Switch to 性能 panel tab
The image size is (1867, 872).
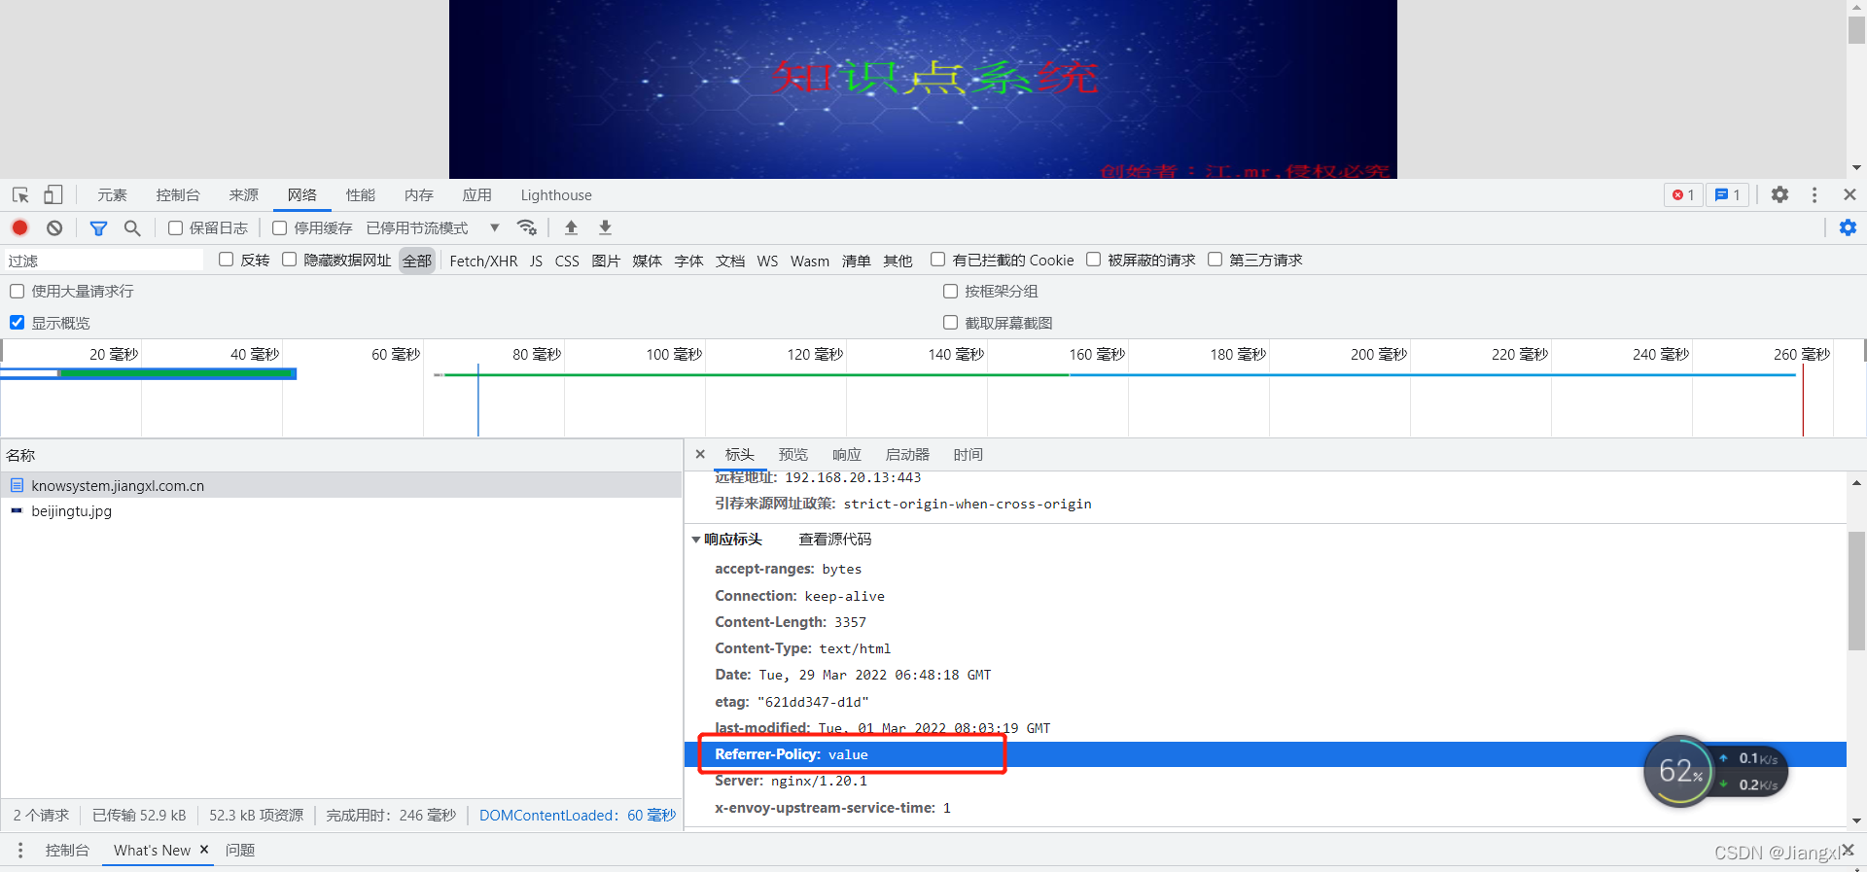coord(361,195)
